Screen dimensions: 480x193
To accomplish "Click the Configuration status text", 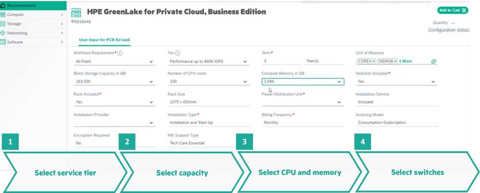I will (x=449, y=30).
